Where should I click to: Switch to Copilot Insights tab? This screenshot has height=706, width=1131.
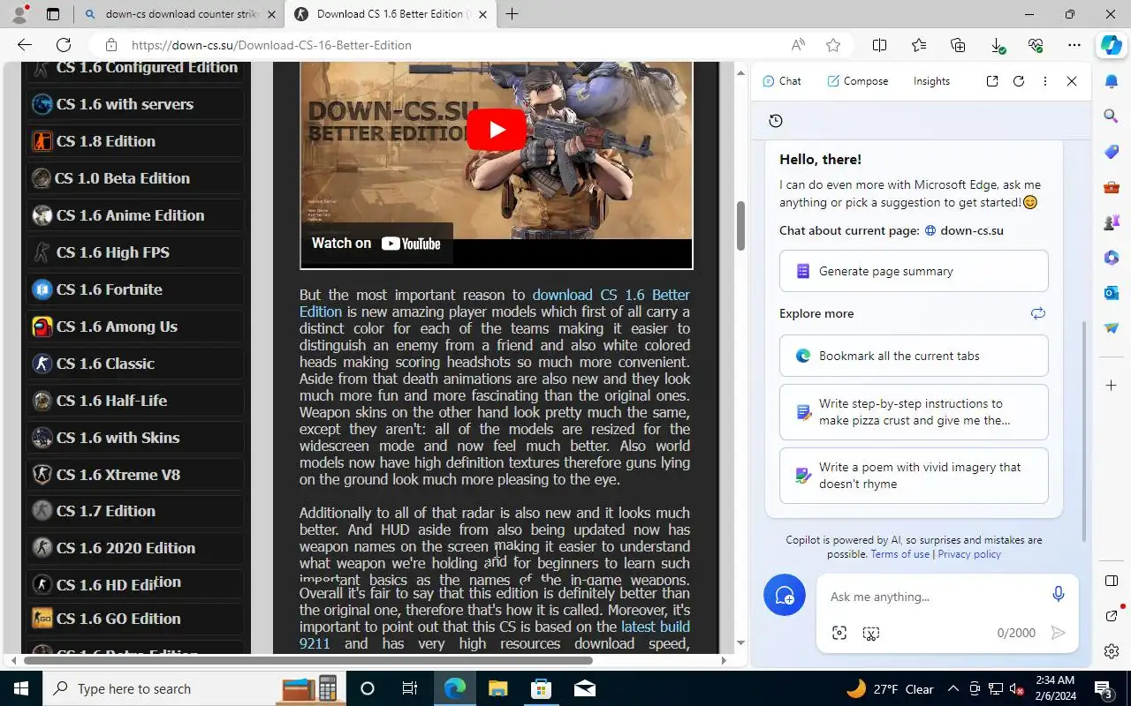(x=931, y=81)
